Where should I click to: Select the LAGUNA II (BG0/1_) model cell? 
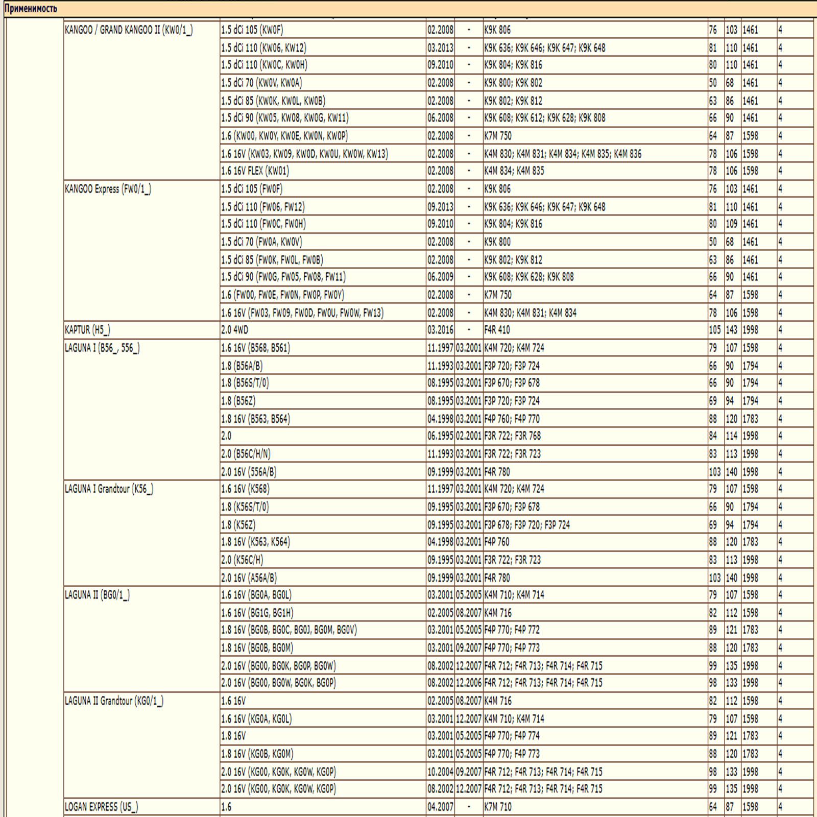pyautogui.click(x=97, y=595)
